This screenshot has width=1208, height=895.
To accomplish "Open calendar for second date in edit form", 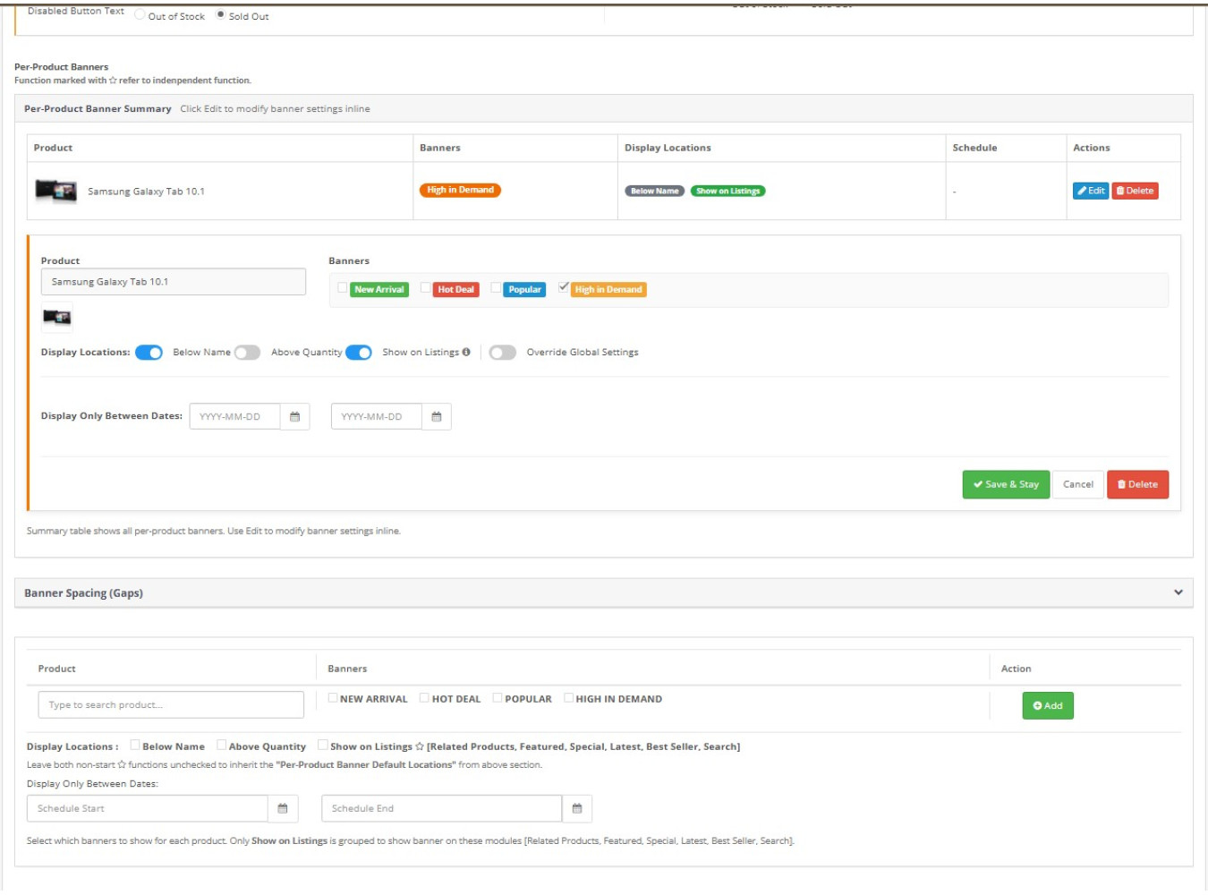I will pyautogui.click(x=437, y=417).
